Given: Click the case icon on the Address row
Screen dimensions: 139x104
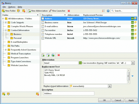Looking at the screenshot, I should [x=132, y=19].
